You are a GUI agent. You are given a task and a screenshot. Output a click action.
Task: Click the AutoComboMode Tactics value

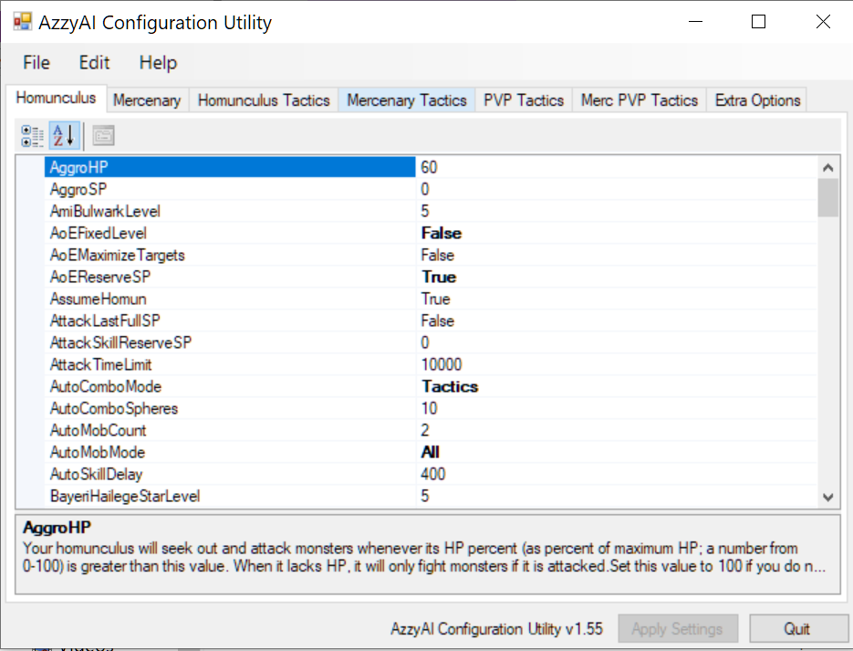coord(617,386)
